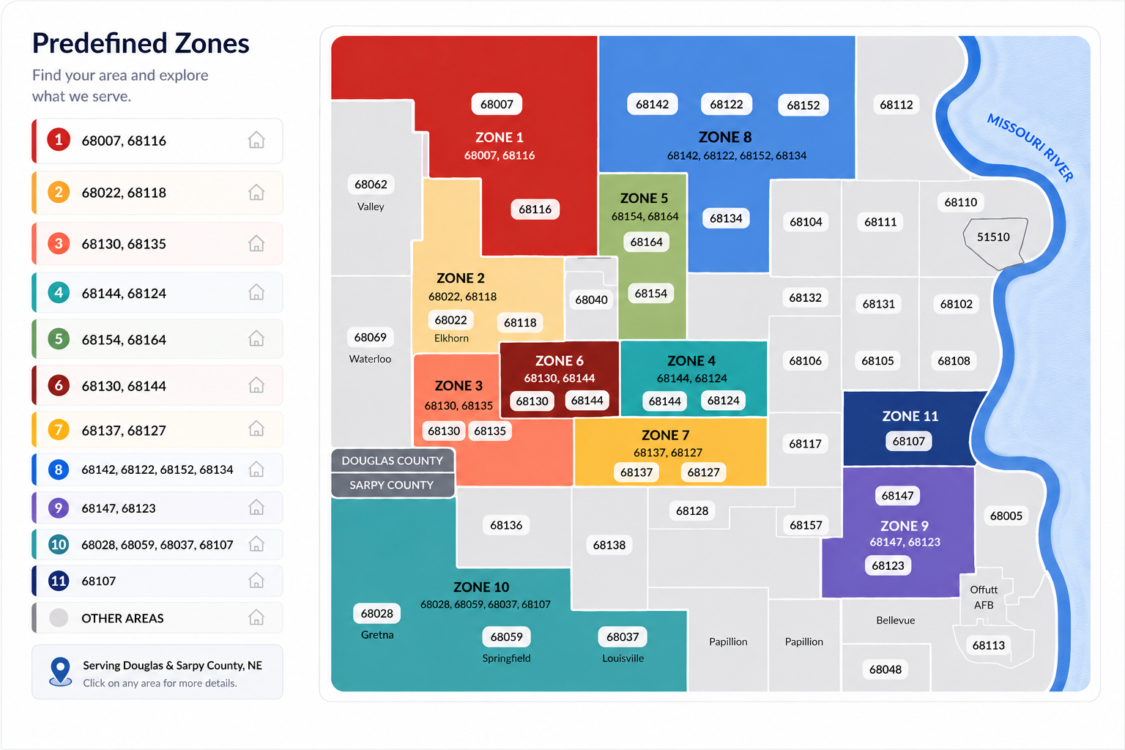Click the home icon in the Other Areas row
1125x750 pixels.
256,617
